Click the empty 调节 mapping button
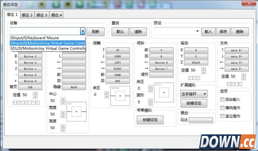Viewport: 258px width, 151px height. [x=161, y=75]
